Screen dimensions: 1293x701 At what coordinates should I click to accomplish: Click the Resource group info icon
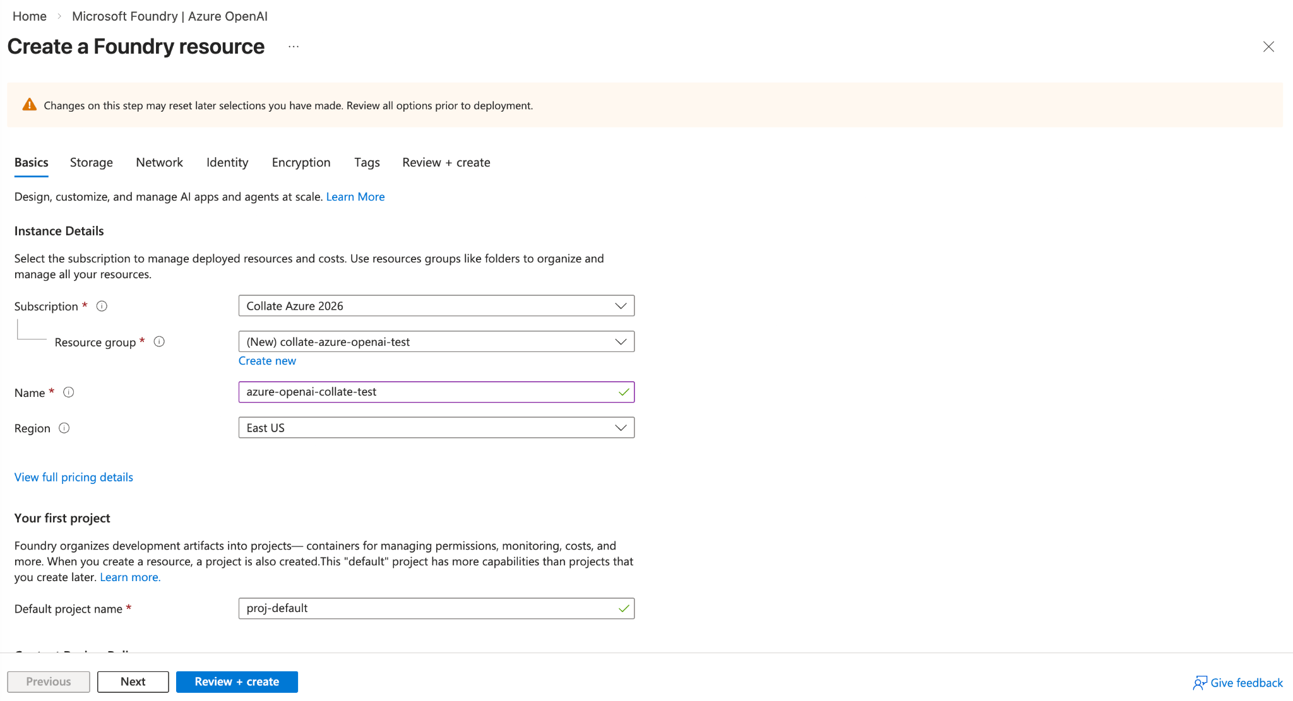pyautogui.click(x=159, y=341)
